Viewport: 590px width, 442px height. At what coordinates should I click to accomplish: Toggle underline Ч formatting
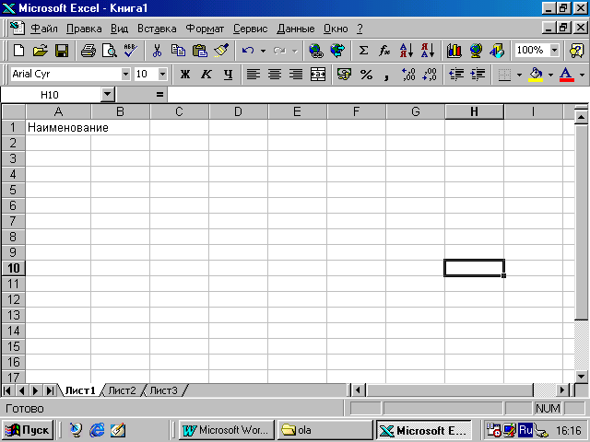[x=228, y=74]
